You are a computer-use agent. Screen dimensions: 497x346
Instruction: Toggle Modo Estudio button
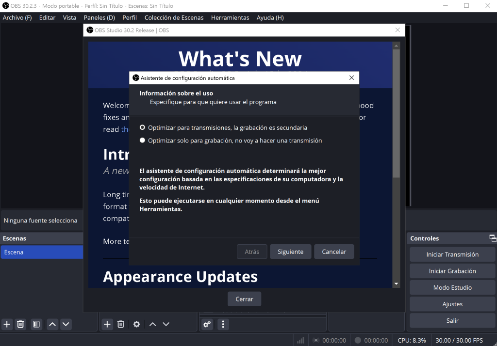coord(452,287)
